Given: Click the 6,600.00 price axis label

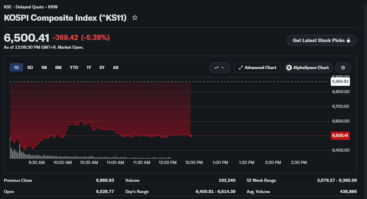Looking at the screenshot, I should coord(341,121).
